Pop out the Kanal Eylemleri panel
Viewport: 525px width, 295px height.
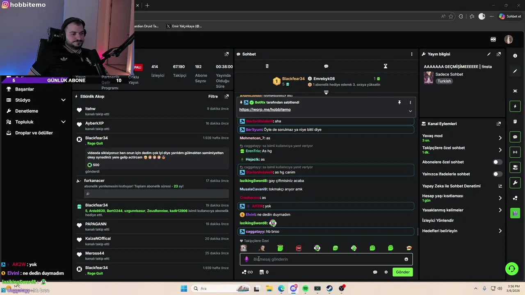pos(499,124)
